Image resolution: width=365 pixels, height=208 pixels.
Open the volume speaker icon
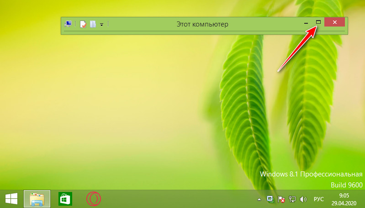coord(303,199)
